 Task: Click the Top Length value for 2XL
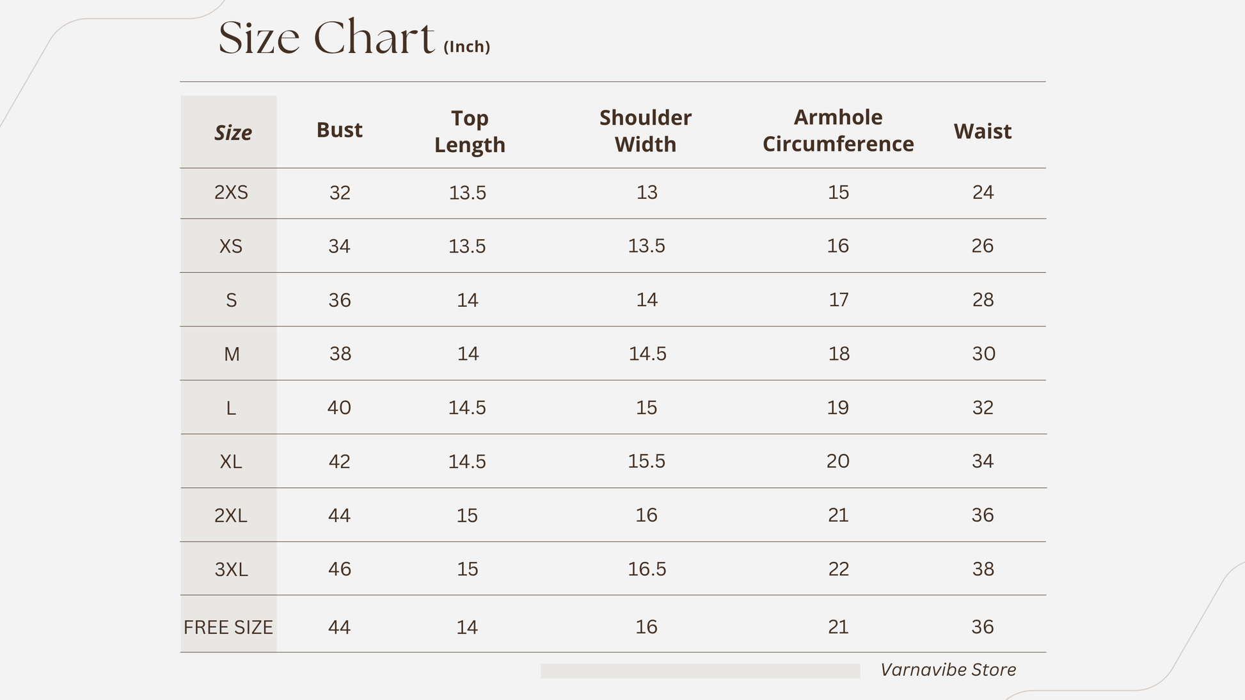[x=467, y=515]
